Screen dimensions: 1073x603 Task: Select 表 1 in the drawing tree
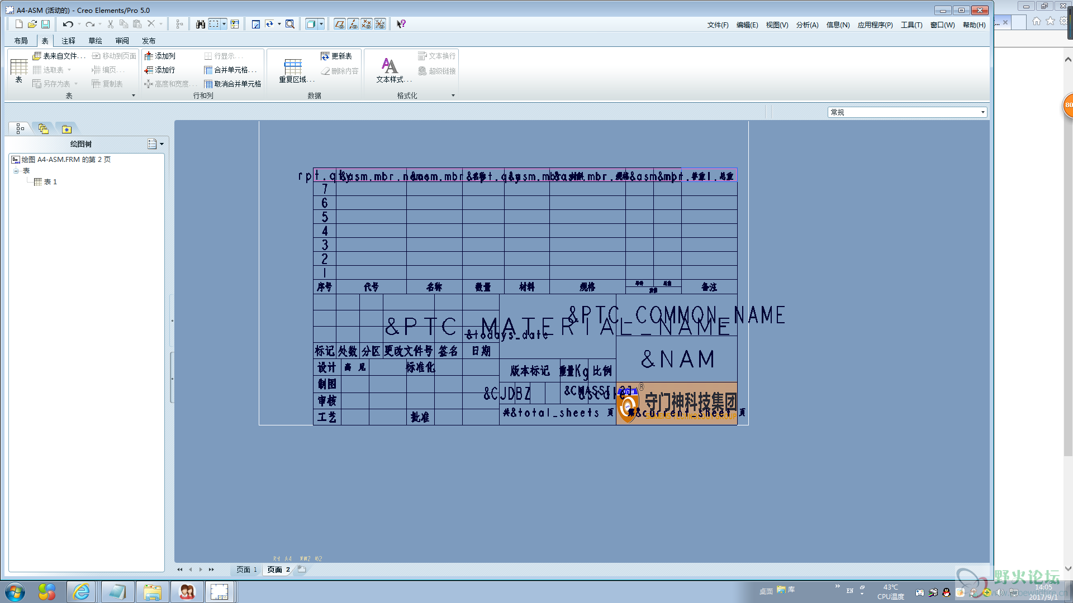point(50,182)
